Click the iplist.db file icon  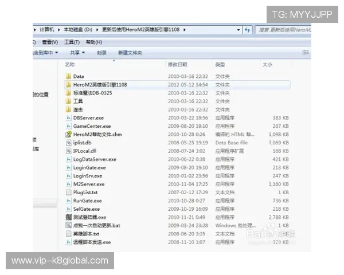tap(68, 143)
